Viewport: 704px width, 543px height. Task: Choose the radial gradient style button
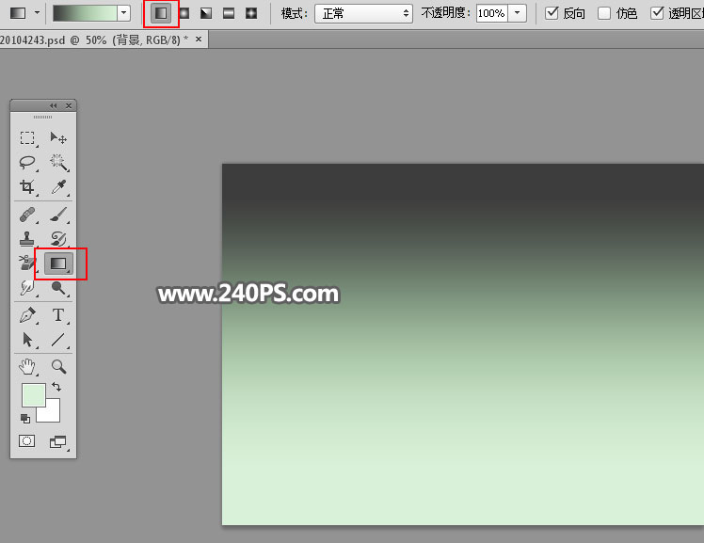tap(184, 13)
